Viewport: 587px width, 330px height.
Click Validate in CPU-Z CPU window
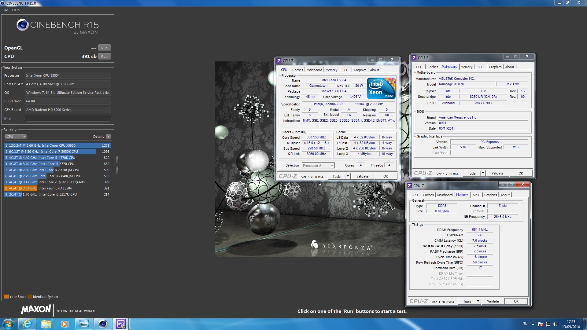[362, 176]
